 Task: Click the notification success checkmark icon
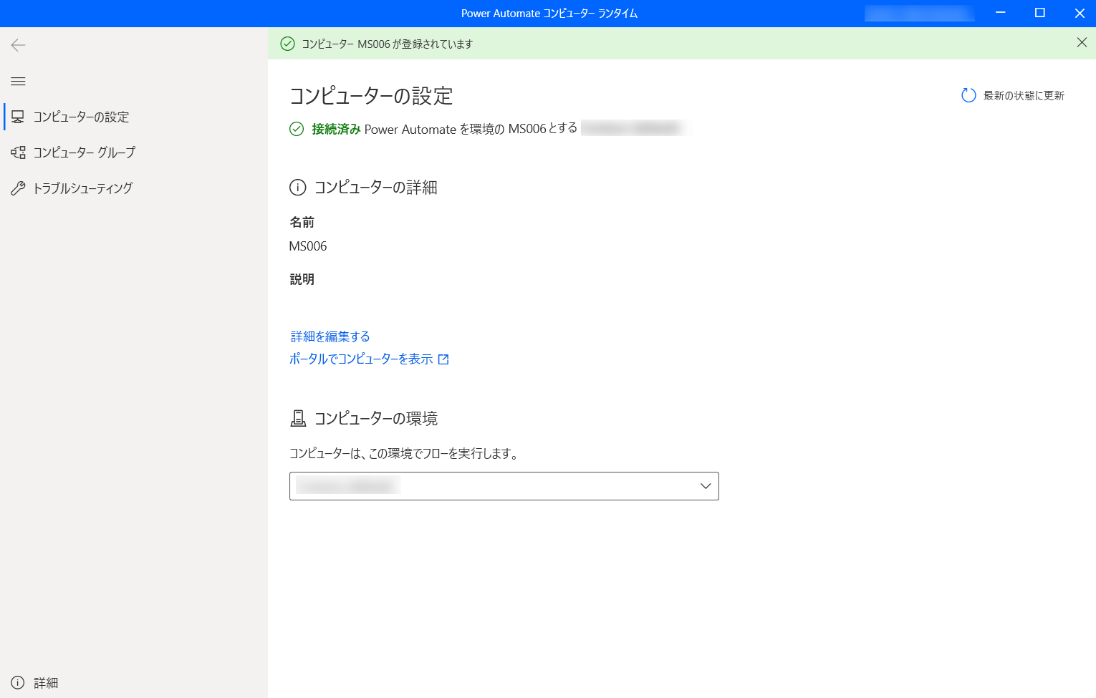[x=287, y=44]
